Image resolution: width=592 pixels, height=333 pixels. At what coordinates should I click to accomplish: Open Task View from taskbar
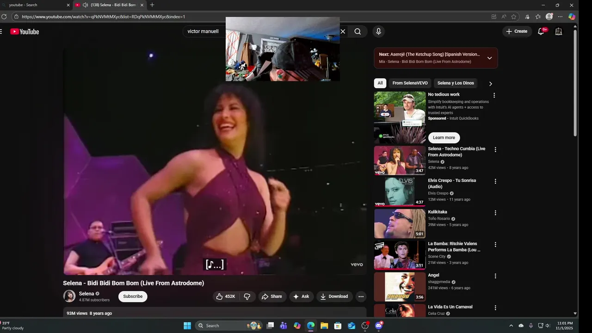tap(270, 326)
